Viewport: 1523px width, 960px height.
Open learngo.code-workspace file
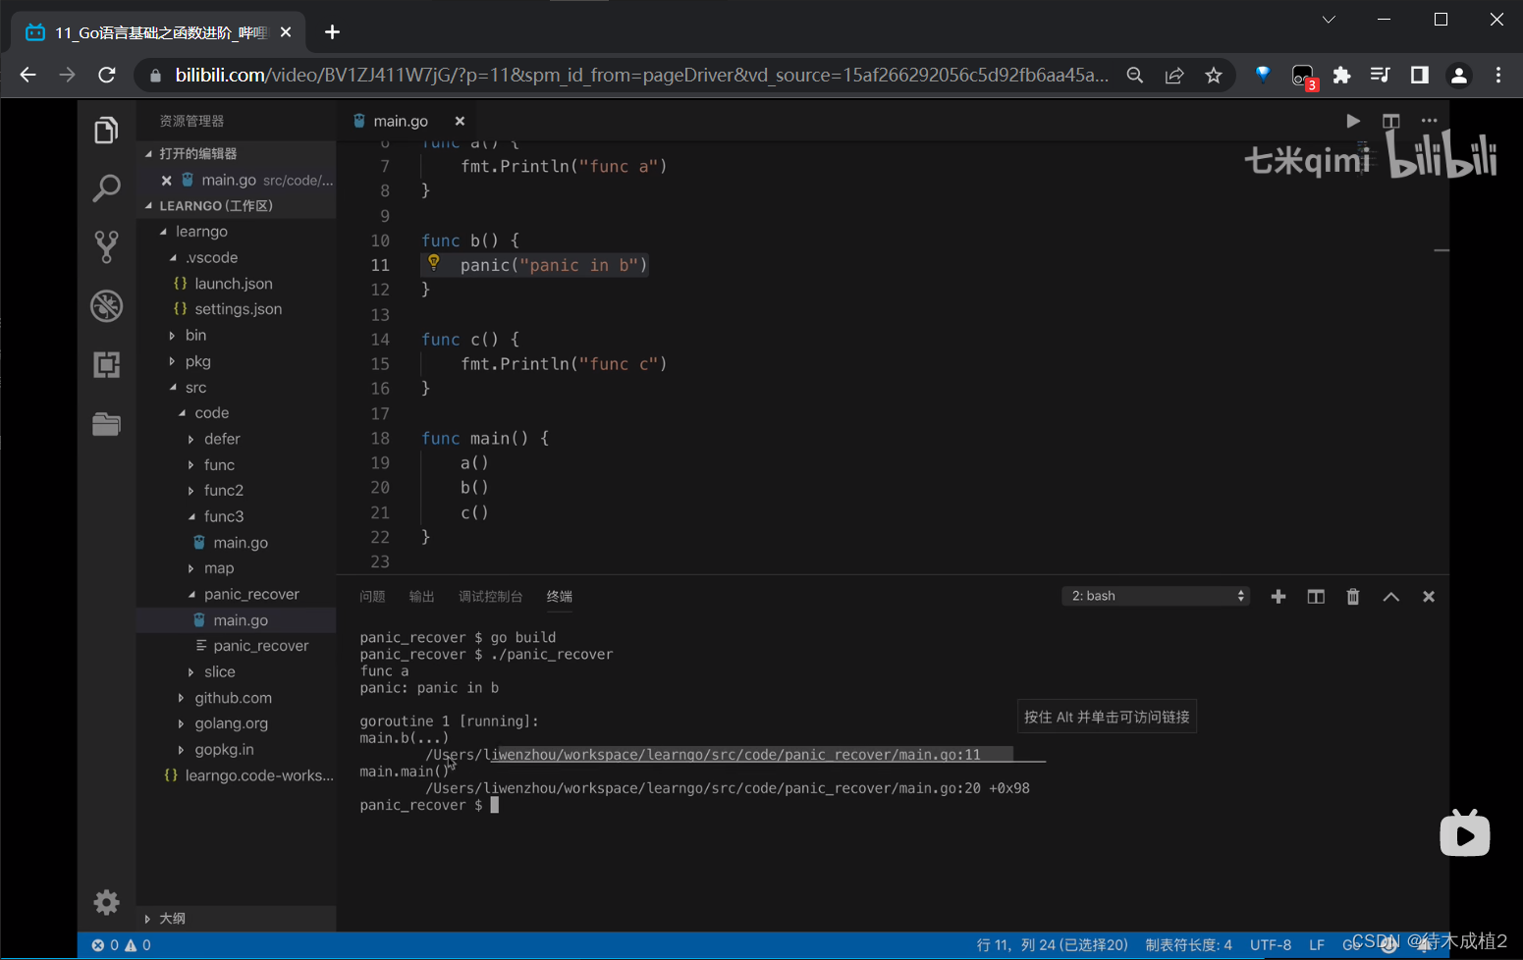coord(259,775)
